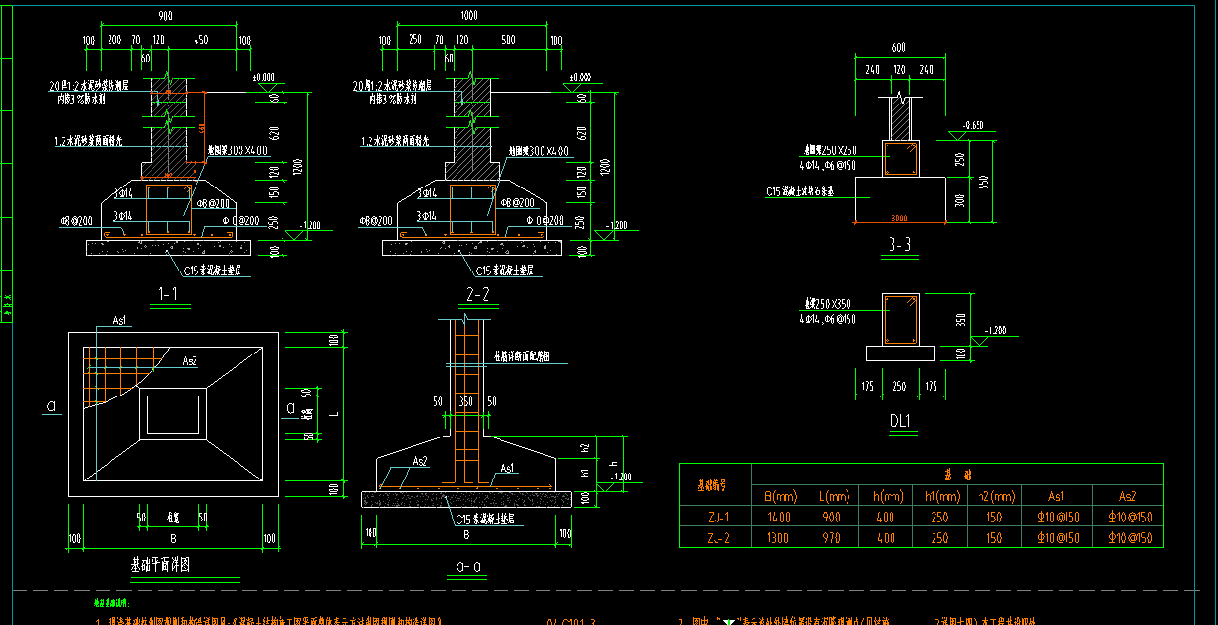Click the As1 leader label in the plan view
This screenshot has height=625, width=1218.
pyautogui.click(x=120, y=321)
